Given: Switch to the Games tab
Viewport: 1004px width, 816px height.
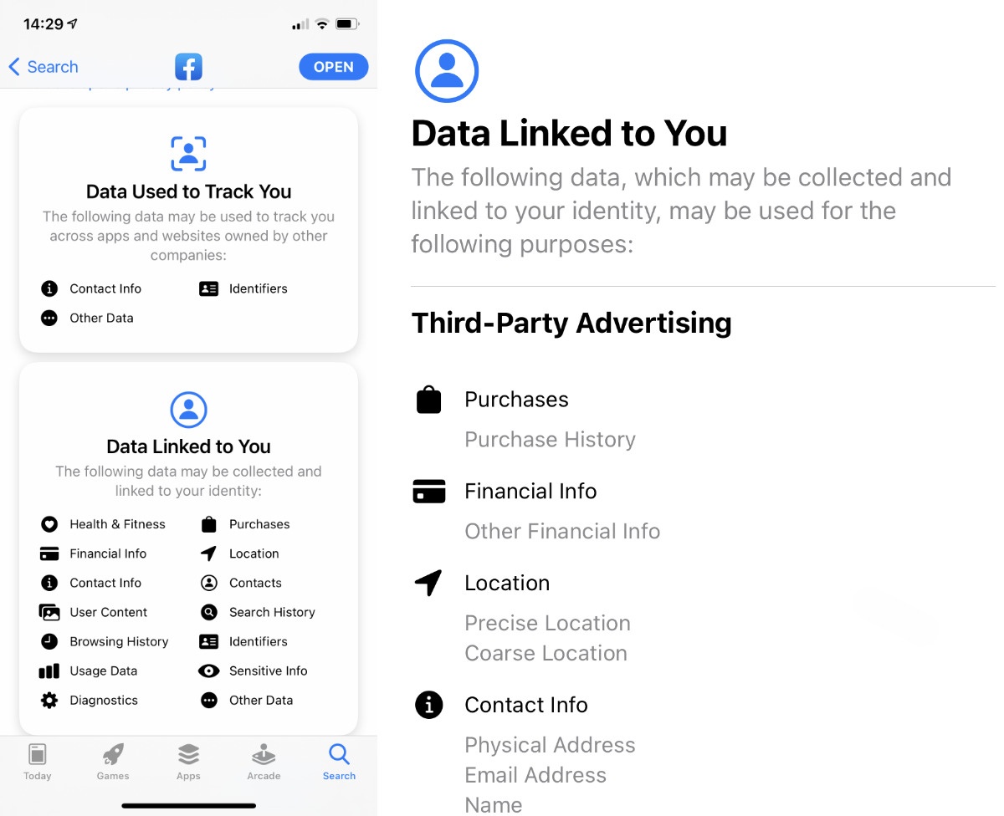Looking at the screenshot, I should (x=113, y=761).
